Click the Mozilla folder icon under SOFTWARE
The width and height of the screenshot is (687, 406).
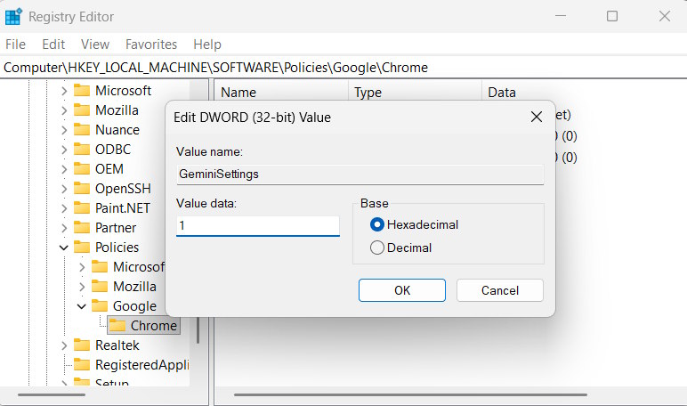(82, 110)
